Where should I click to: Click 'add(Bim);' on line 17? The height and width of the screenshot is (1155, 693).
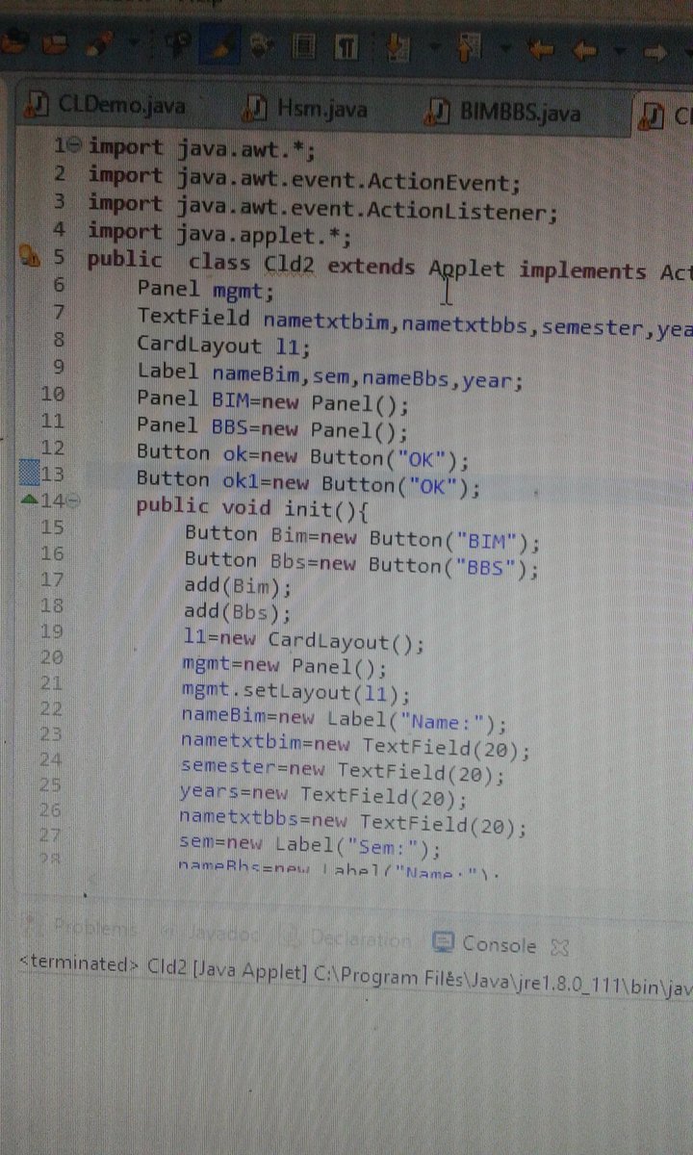(237, 584)
